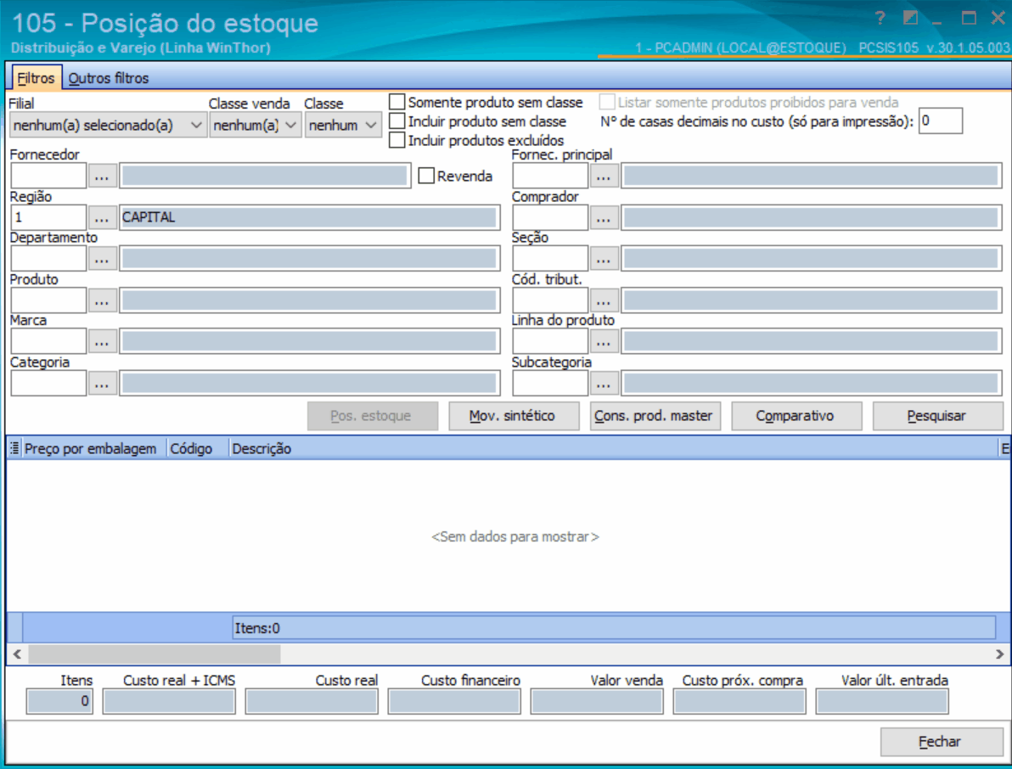The width and height of the screenshot is (1012, 769).
Task: Click the Valor venda total field
Action: point(597,701)
